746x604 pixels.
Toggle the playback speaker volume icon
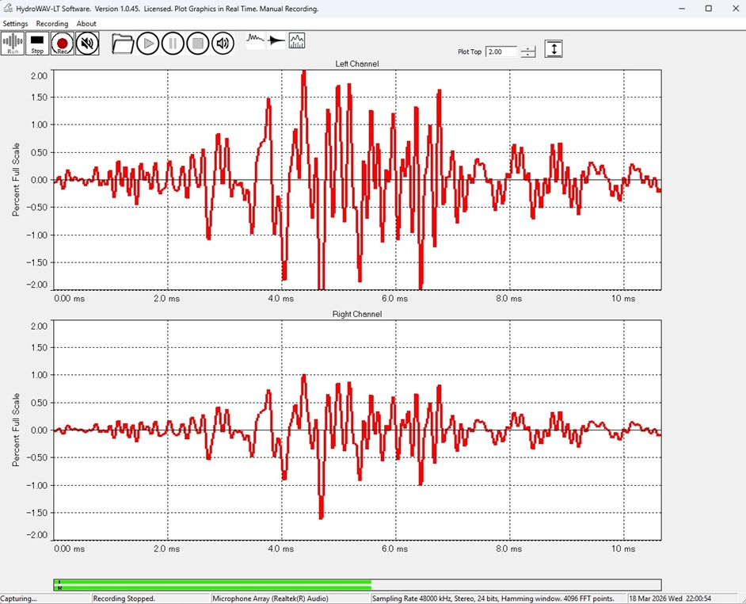pyautogui.click(x=223, y=44)
